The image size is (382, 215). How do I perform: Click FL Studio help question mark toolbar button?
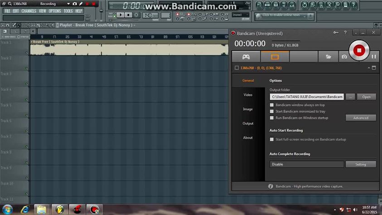[353, 5]
